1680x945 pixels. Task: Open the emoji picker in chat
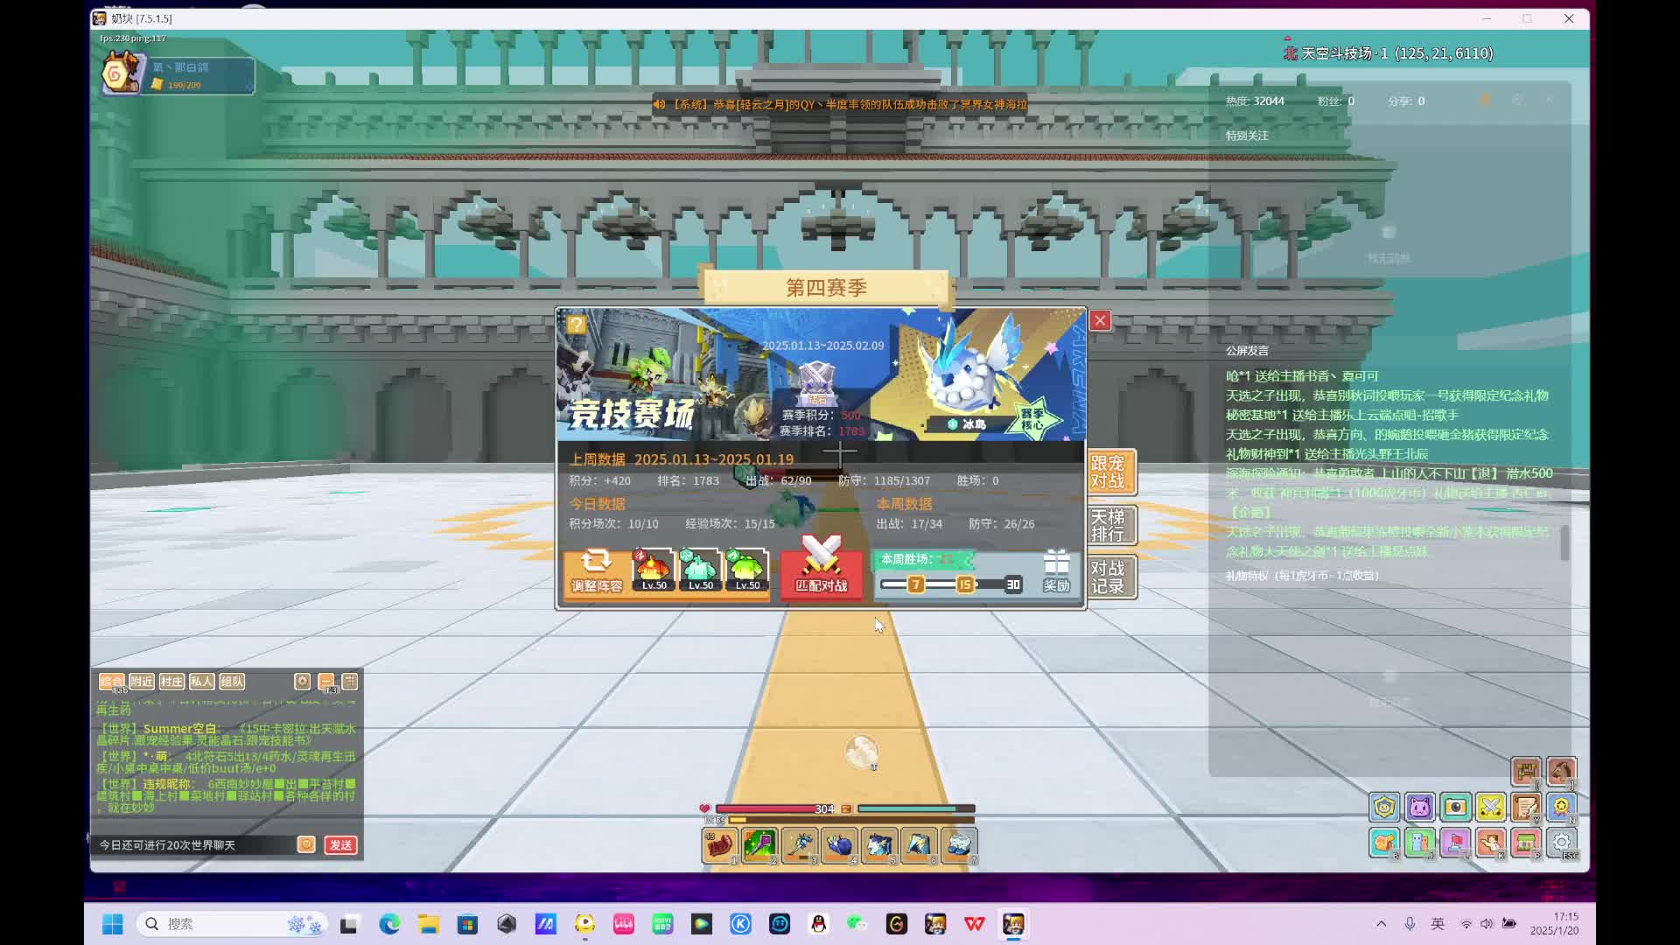coord(306,844)
